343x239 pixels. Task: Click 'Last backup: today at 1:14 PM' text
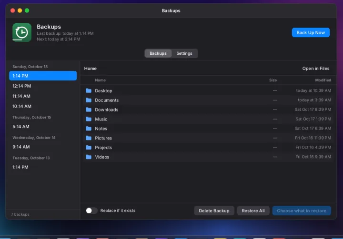click(65, 33)
